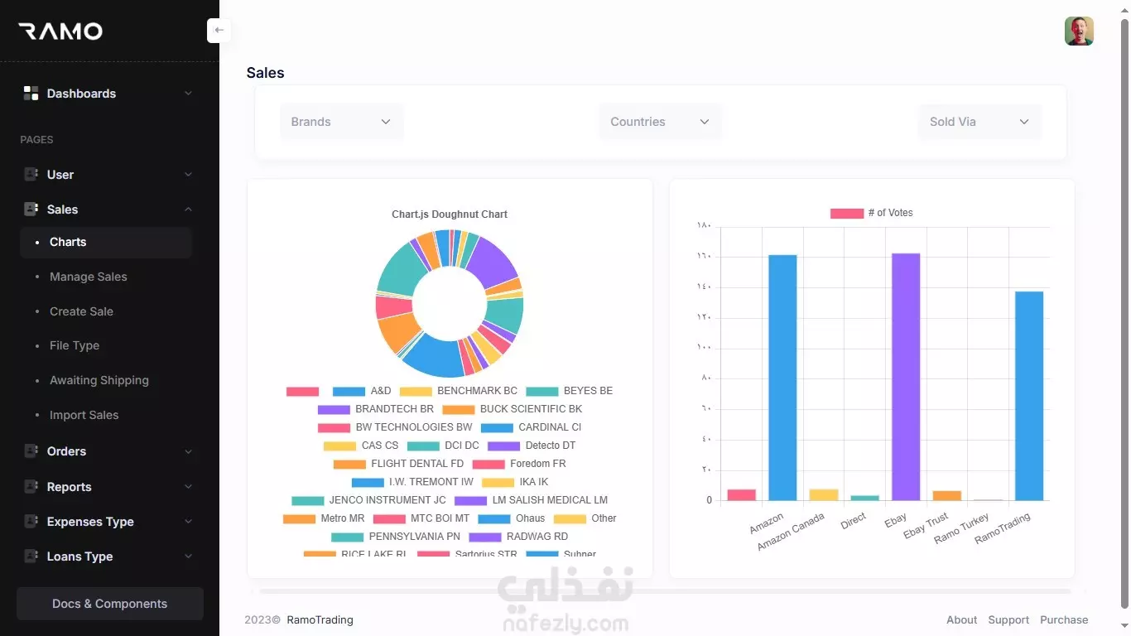Open the Support footer link
Screen dimensions: 1131x636
(x=1008, y=619)
